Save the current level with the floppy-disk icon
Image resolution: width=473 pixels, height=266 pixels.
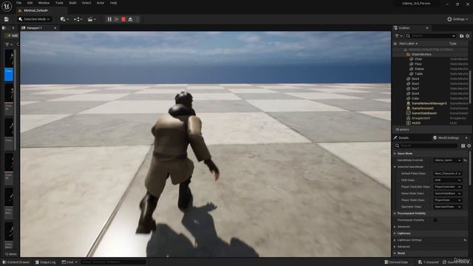pyautogui.click(x=7, y=19)
